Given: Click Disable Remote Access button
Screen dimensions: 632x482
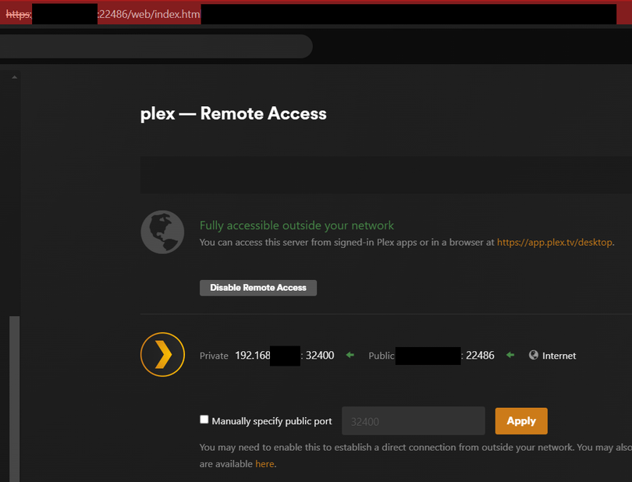Looking at the screenshot, I should click(x=258, y=288).
